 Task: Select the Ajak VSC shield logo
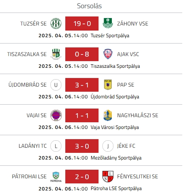click(108, 54)
